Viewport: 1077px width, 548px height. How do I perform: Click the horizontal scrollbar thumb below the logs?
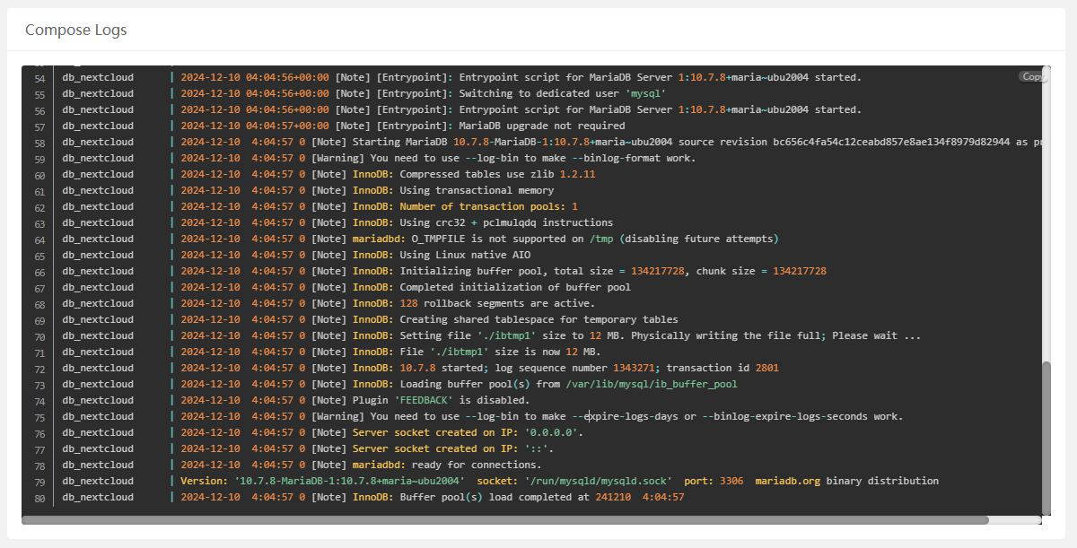click(x=503, y=519)
